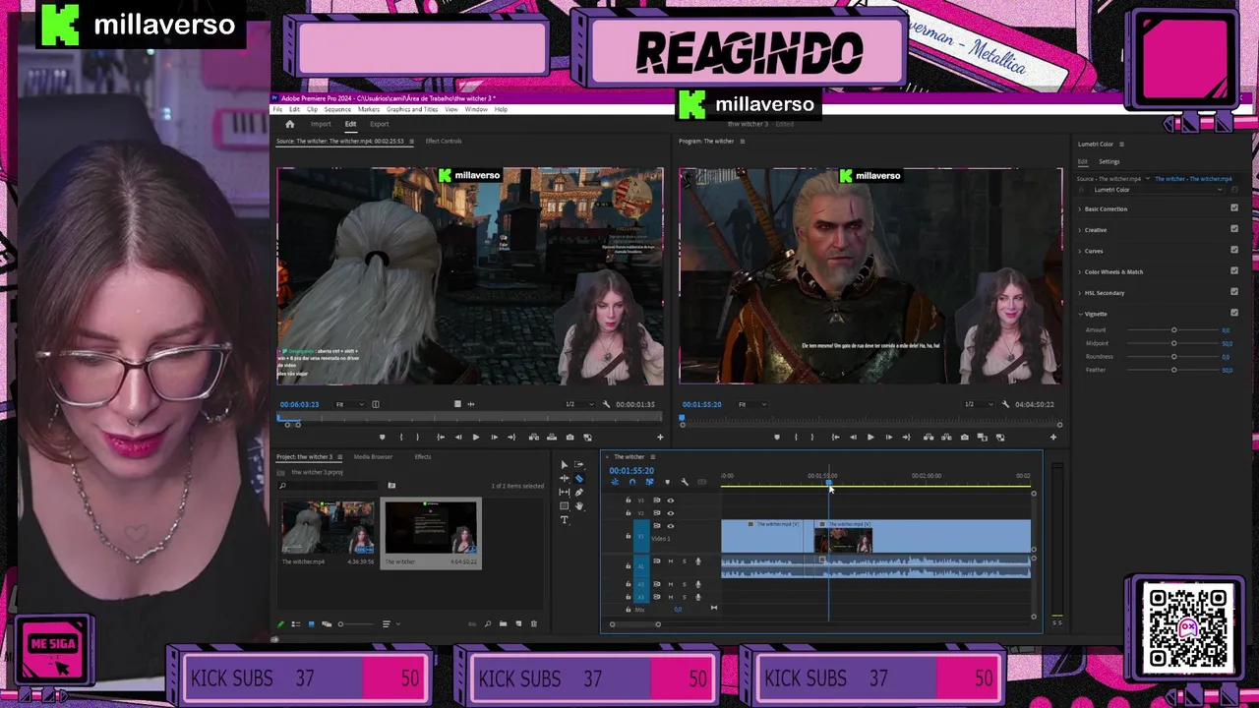Expand Creative section

pyautogui.click(x=1080, y=230)
